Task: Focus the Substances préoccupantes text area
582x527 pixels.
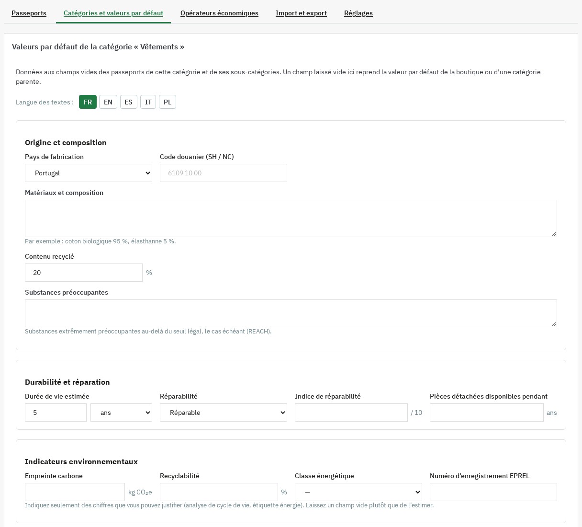Action: [291, 313]
